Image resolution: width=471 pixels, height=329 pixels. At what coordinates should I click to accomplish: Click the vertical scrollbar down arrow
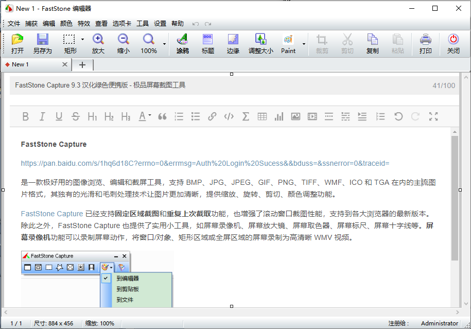[x=466, y=304]
